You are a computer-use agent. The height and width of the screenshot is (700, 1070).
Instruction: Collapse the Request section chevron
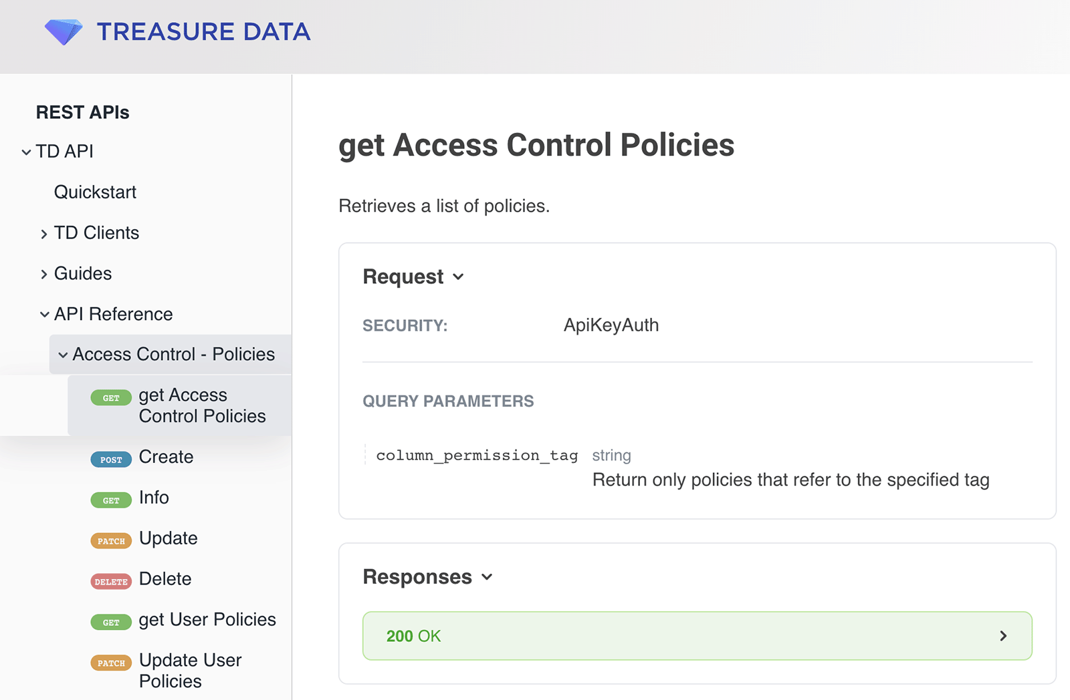click(458, 277)
